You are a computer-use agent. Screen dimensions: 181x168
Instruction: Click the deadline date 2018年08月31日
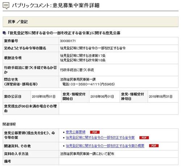(161, 96)
